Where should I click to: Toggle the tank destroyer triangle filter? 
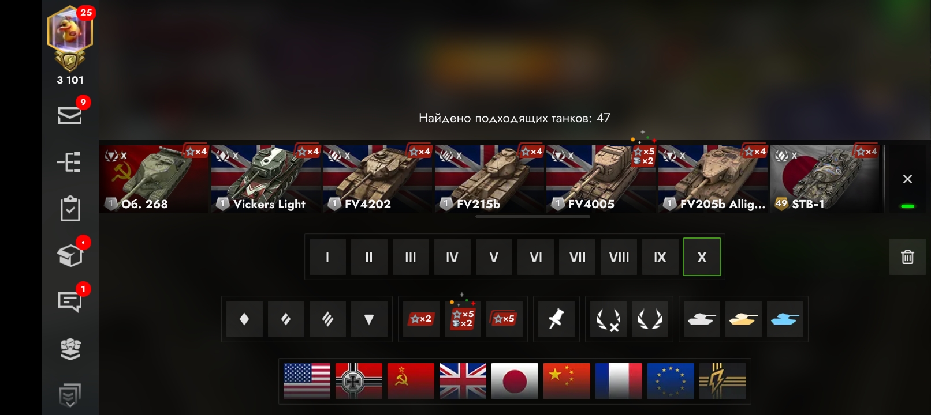tap(369, 319)
